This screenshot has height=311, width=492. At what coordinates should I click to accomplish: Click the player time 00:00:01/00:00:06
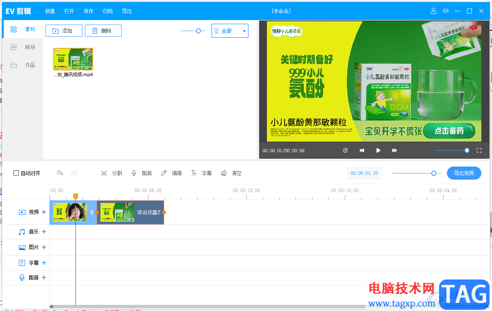[284, 151]
